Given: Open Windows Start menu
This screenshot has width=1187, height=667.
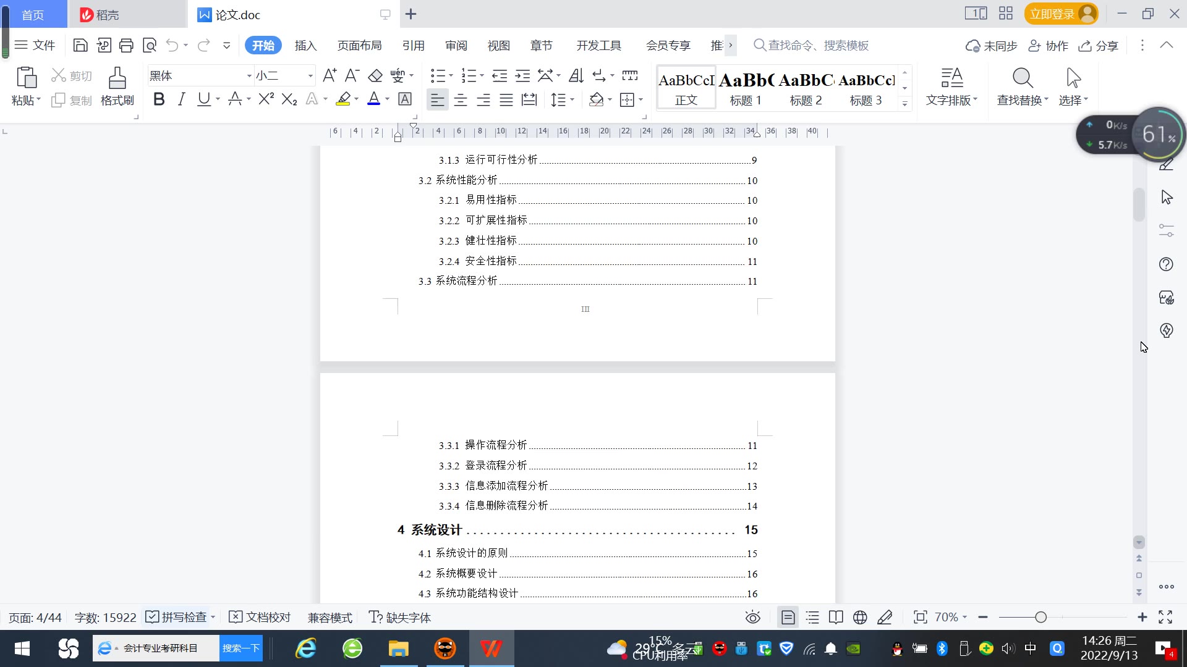Looking at the screenshot, I should click(x=22, y=648).
